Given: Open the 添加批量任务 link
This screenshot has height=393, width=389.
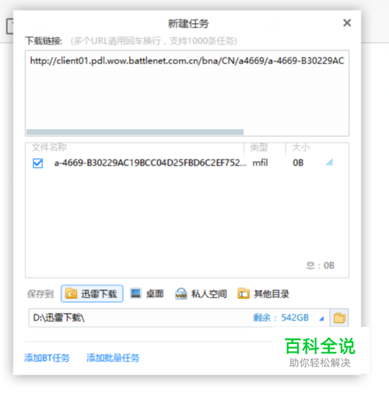Looking at the screenshot, I should click(x=113, y=358).
